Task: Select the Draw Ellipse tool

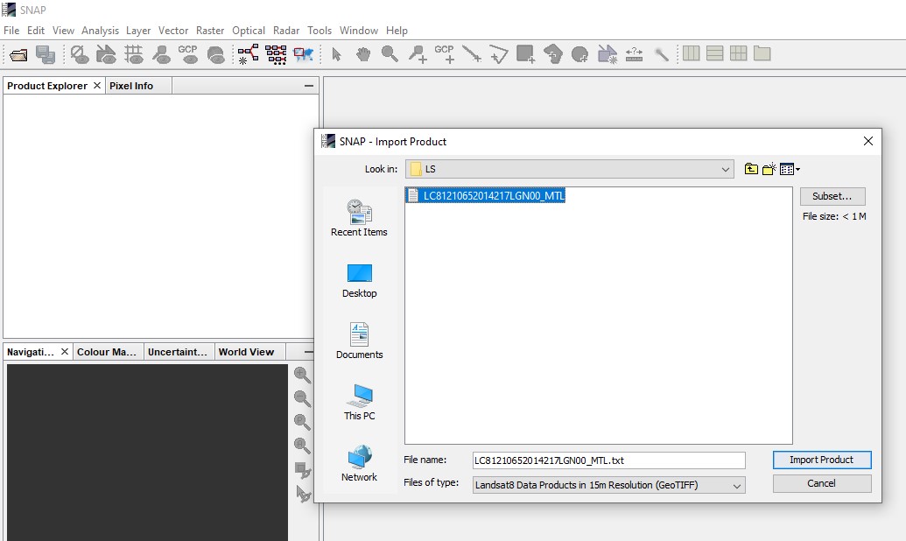Action: (579, 55)
